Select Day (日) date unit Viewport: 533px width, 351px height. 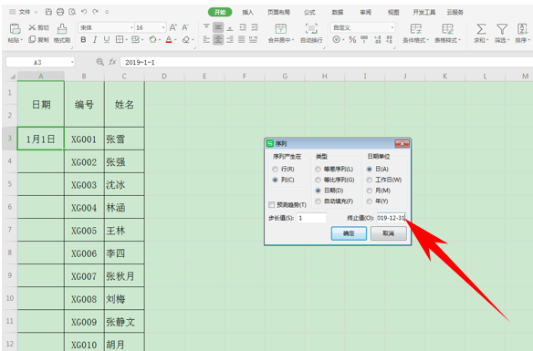click(x=369, y=169)
